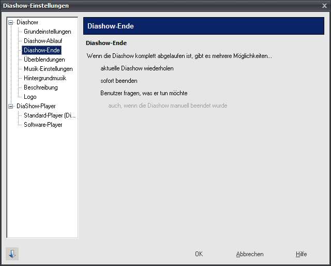
Task: Click the Abbrechen button
Action: click(250, 254)
